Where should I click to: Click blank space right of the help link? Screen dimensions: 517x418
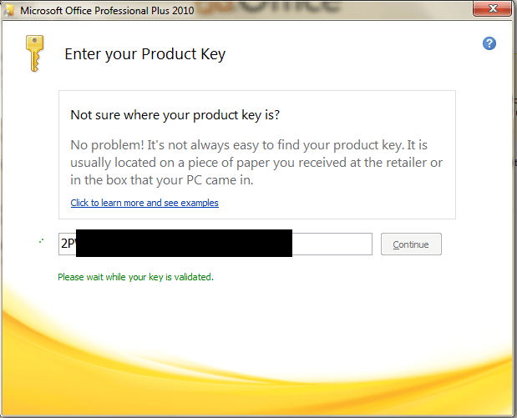point(334,203)
